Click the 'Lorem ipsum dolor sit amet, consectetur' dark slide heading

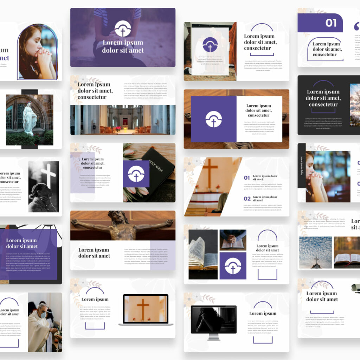323,97
